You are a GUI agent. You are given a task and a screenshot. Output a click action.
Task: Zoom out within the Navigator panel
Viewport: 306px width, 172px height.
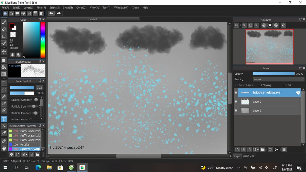click(x=256, y=25)
